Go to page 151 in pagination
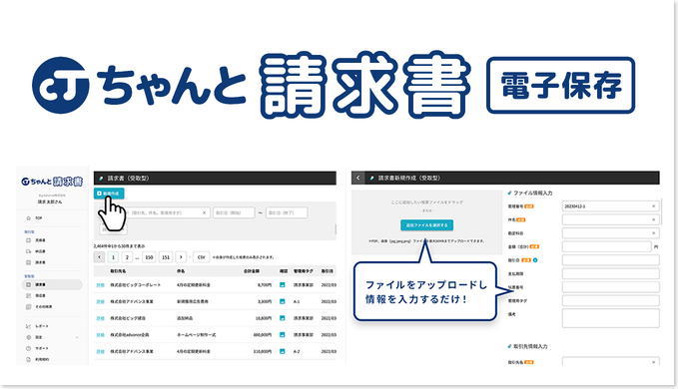 coord(166,257)
